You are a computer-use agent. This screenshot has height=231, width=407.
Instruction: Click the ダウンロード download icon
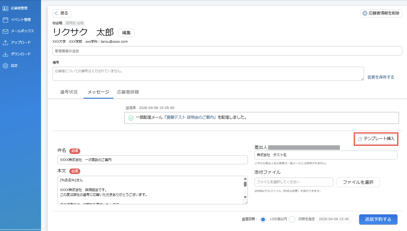click(5, 54)
